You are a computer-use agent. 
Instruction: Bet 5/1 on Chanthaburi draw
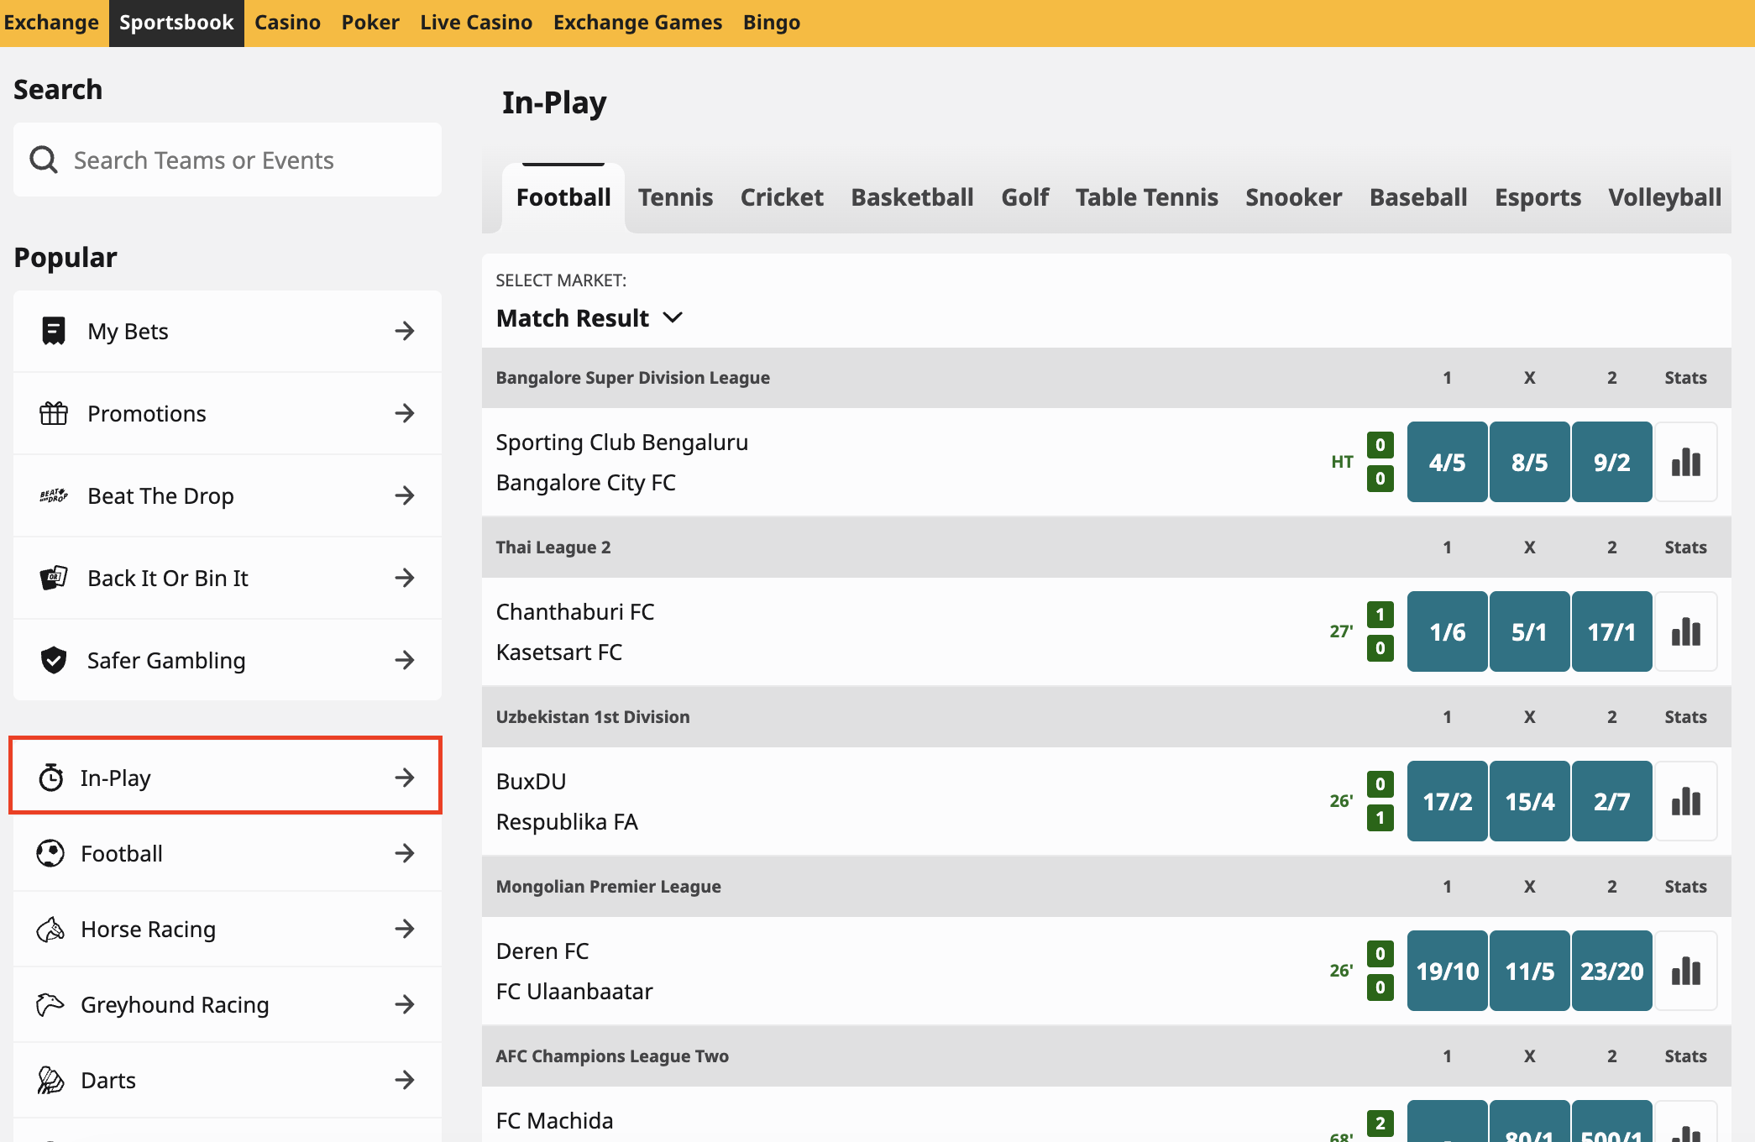point(1529,631)
